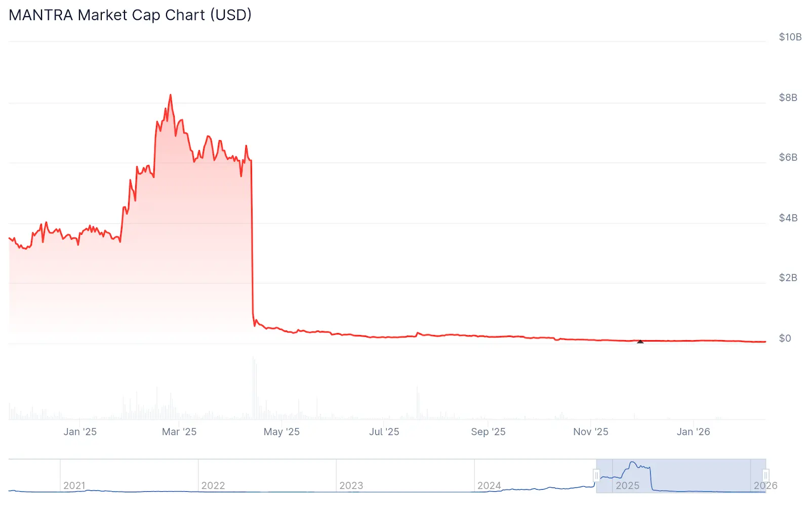810x505 pixels.
Task: Click the MANTRA Market Cap Chart title
Action: pyautogui.click(x=130, y=15)
